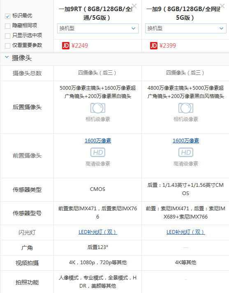The height and width of the screenshot is (293, 229).
Task: Click 高清级像素 label under 一加9RT
Action: click(x=98, y=164)
